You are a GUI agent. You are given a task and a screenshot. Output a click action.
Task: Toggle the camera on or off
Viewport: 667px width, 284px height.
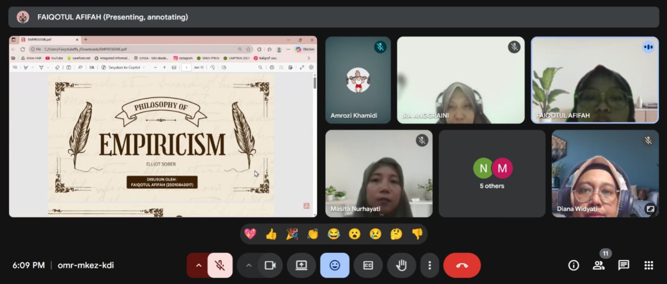270,265
